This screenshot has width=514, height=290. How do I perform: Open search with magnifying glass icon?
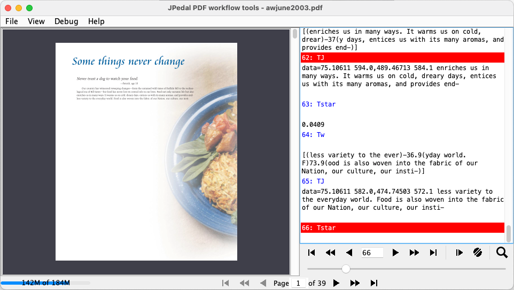pyautogui.click(x=501, y=253)
